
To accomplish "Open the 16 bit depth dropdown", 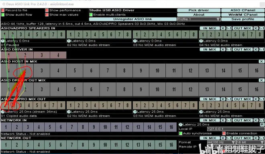I will pos(251,142).
